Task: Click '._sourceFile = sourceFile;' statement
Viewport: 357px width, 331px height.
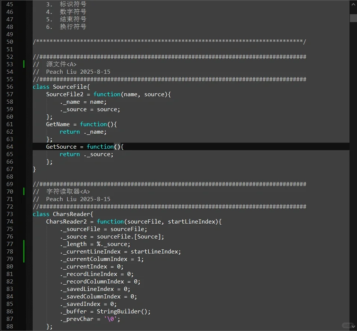Action: (x=104, y=229)
